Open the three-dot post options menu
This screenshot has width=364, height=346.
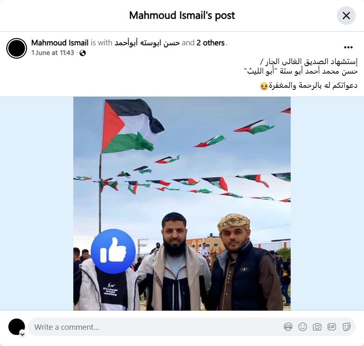click(x=348, y=47)
